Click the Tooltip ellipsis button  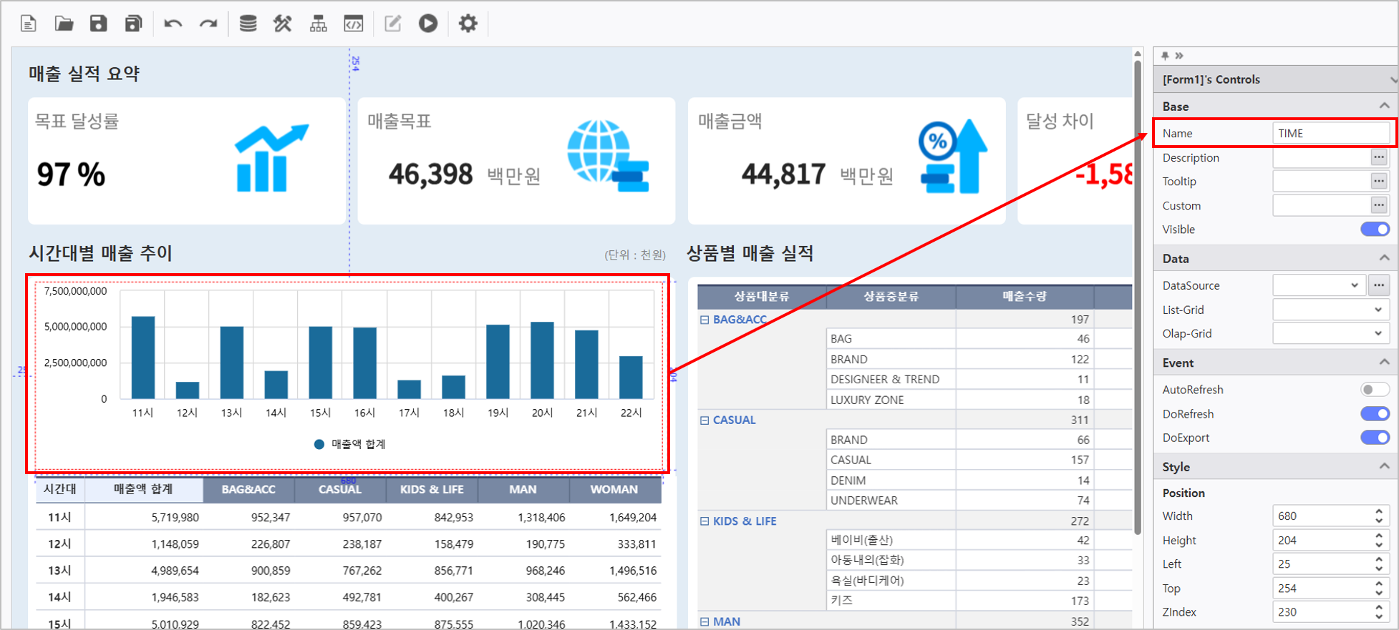coord(1378,182)
